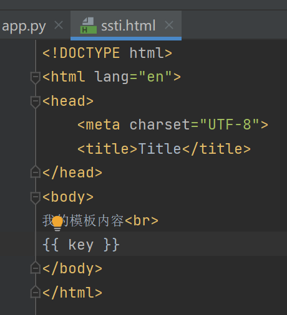Click the Title text inside title tag
287x315 pixels.
pyautogui.click(x=160, y=149)
